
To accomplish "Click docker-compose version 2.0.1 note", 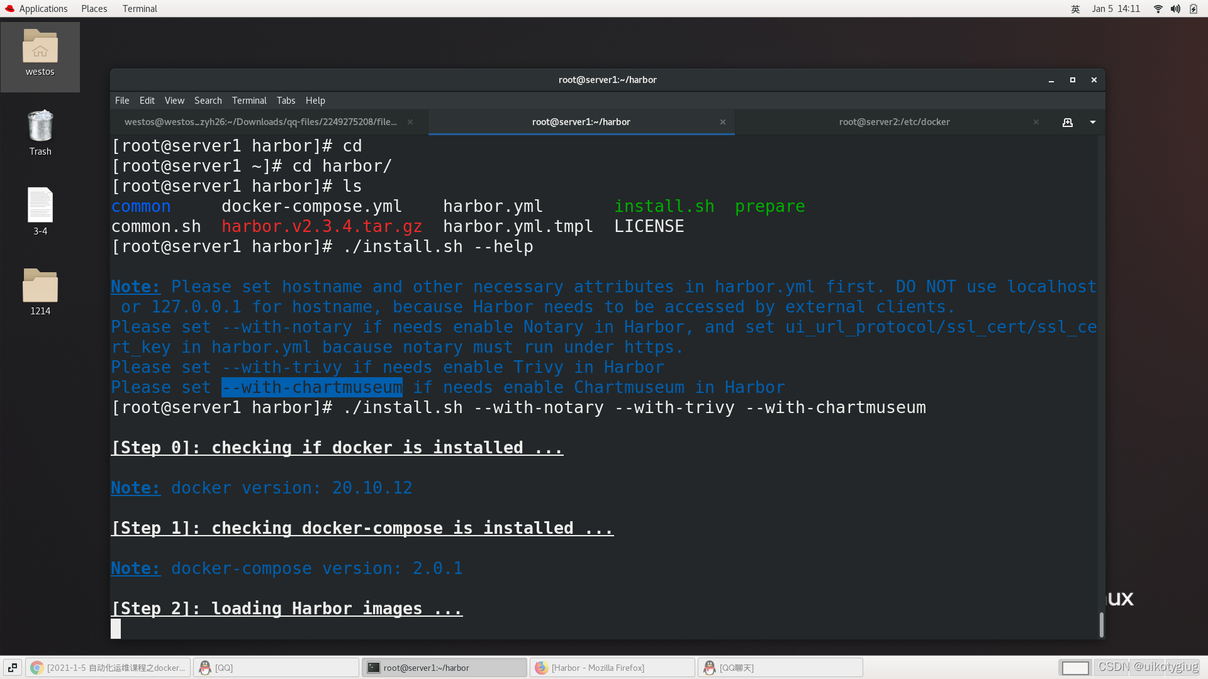I will pyautogui.click(x=287, y=568).
